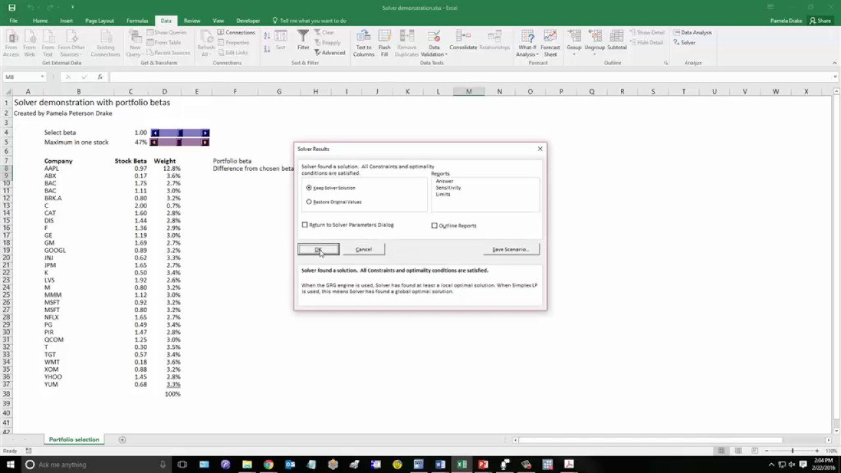The width and height of the screenshot is (841, 473).
Task: Add a new sheet with plus icon
Action: (x=122, y=439)
